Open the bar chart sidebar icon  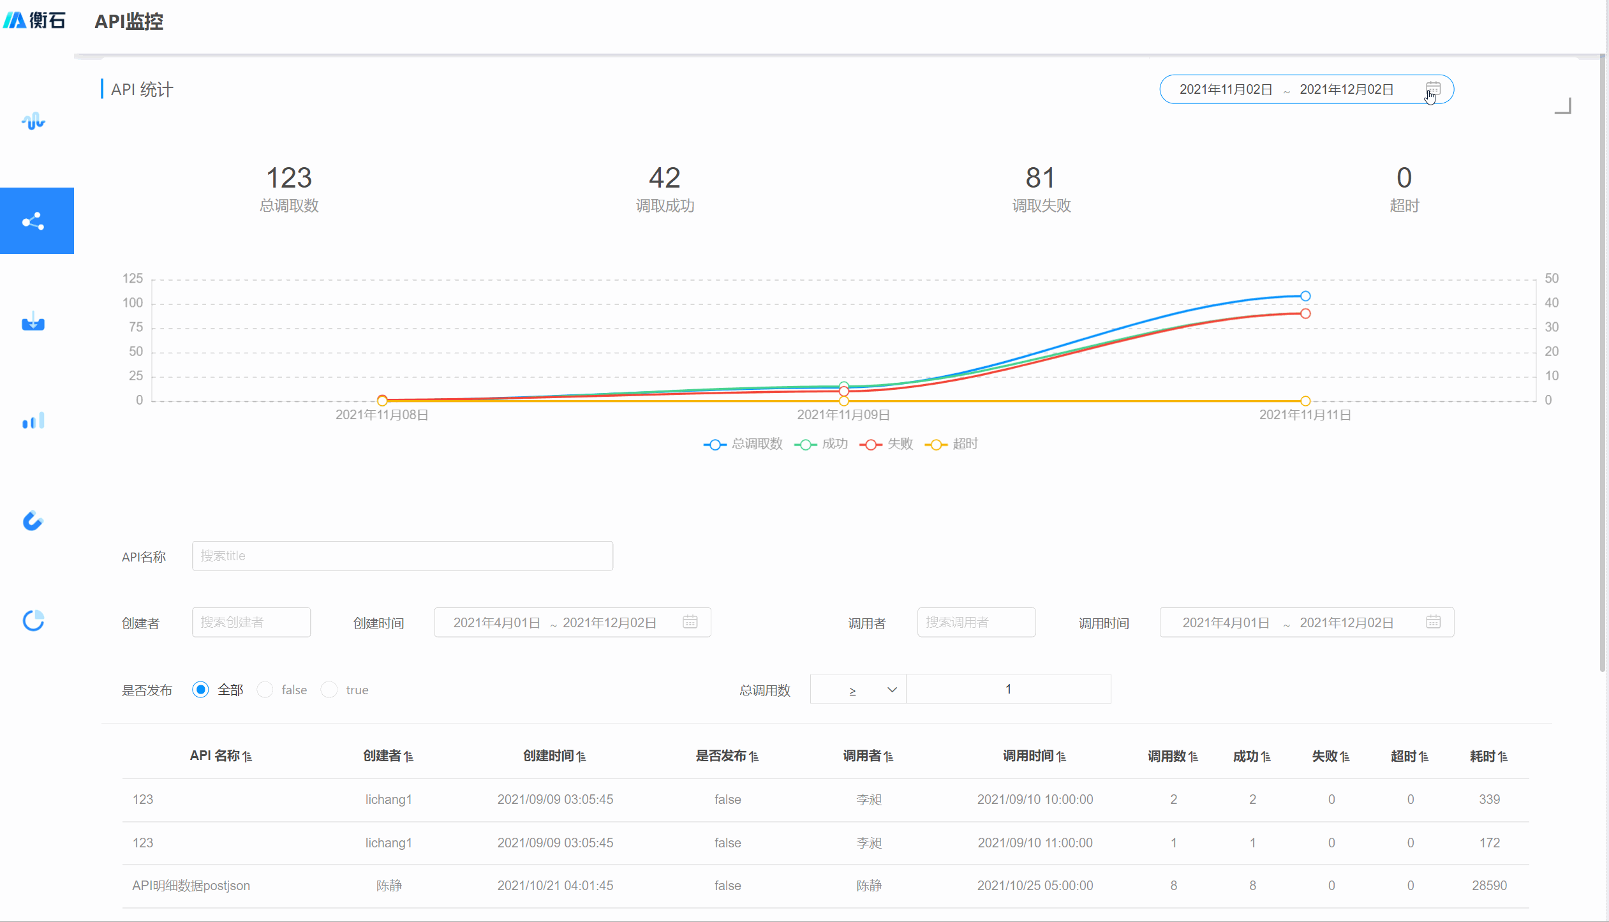[x=33, y=421]
